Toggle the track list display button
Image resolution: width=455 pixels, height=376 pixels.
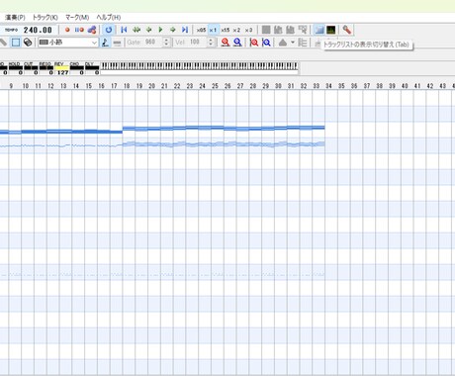tap(319, 30)
